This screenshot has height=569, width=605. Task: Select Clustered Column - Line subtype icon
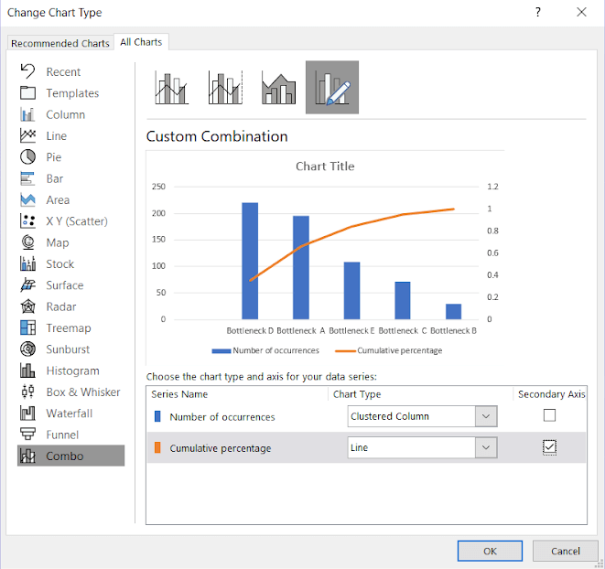[x=172, y=88]
